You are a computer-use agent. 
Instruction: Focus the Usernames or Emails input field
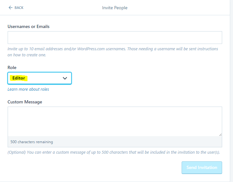pos(115,38)
